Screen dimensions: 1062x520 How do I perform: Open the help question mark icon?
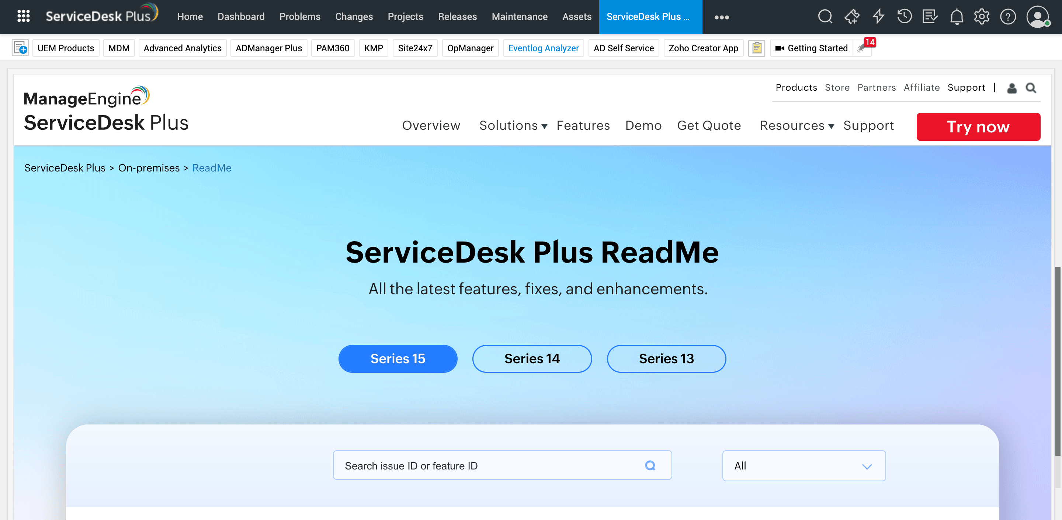(1007, 17)
